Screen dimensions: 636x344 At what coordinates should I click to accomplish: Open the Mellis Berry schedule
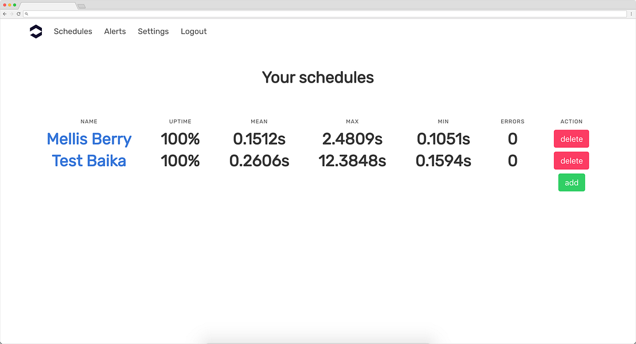(89, 139)
